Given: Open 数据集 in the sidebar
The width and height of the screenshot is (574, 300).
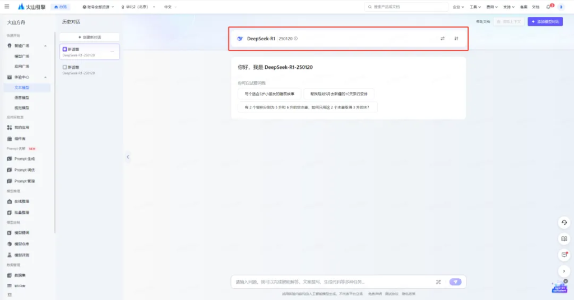Looking at the screenshot, I should [x=20, y=275].
